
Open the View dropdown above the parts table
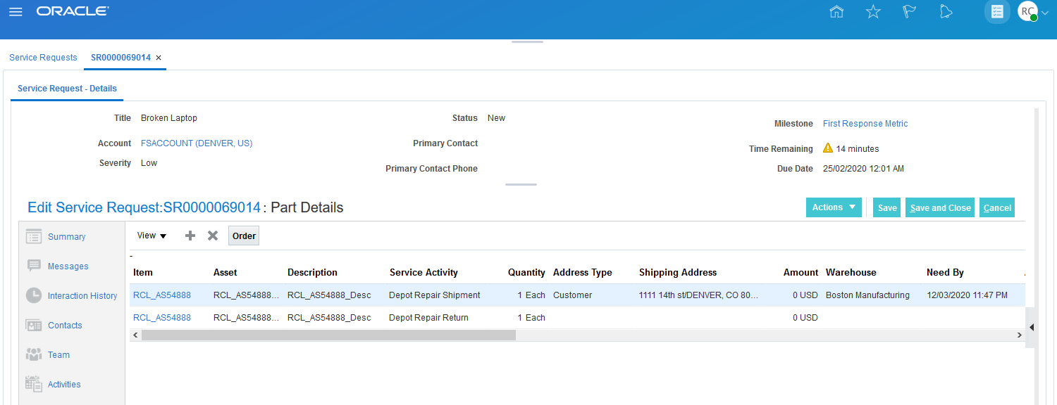click(151, 236)
